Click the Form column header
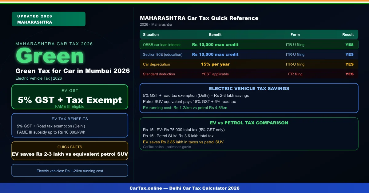Image resolution: width=369 pixels, height=193 pixels. (x=295, y=35)
